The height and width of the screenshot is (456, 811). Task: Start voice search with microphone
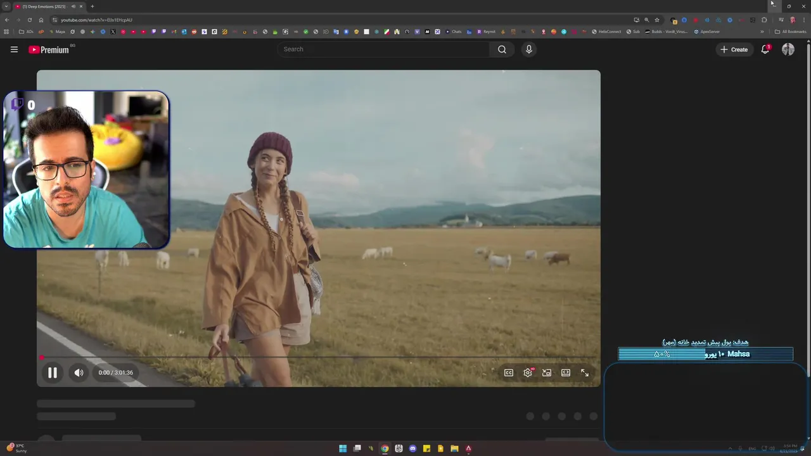[528, 49]
